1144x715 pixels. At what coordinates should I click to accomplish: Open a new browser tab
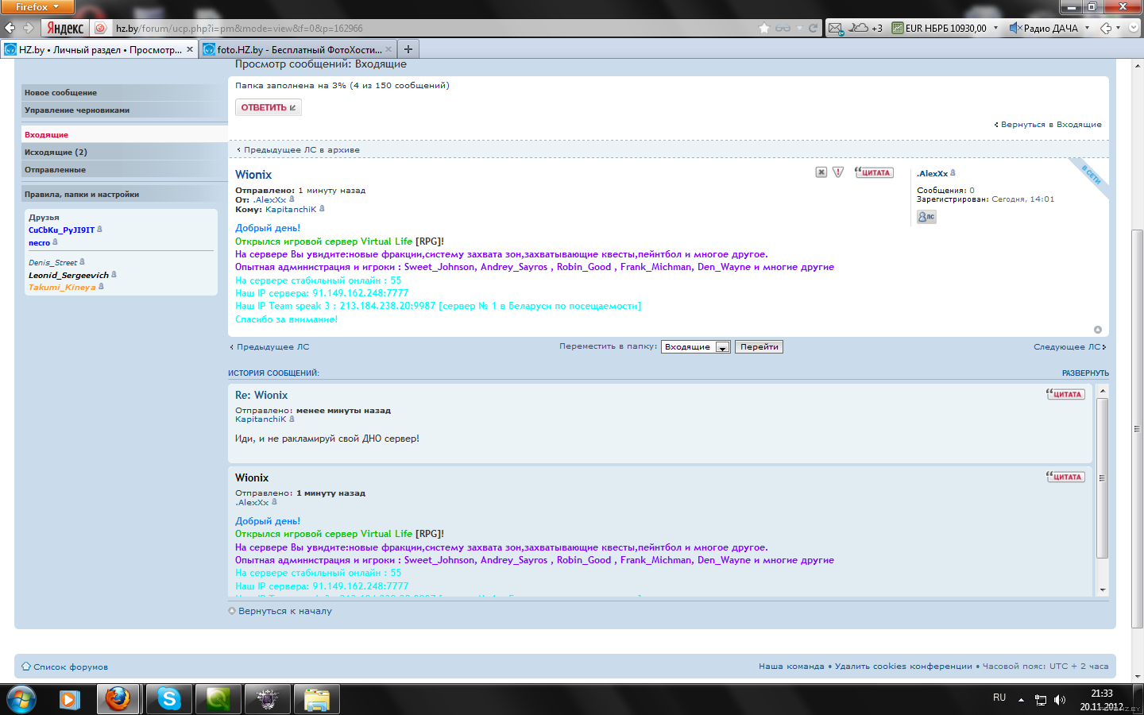(408, 49)
